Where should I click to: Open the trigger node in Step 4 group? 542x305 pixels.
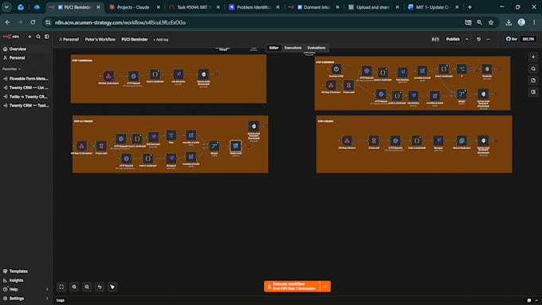pos(347,140)
